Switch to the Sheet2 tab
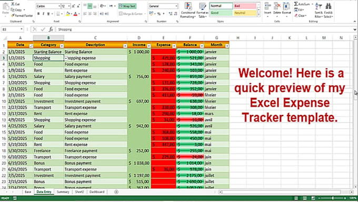The image size is (358, 202). click(x=79, y=192)
